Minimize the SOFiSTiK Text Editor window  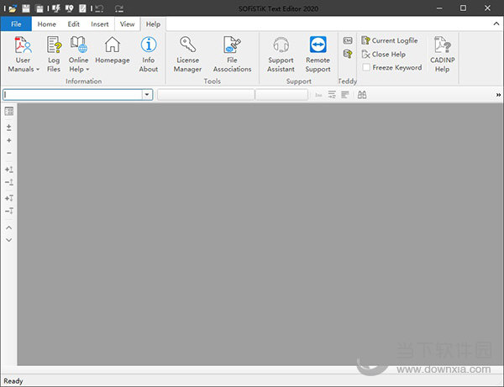pos(439,8)
